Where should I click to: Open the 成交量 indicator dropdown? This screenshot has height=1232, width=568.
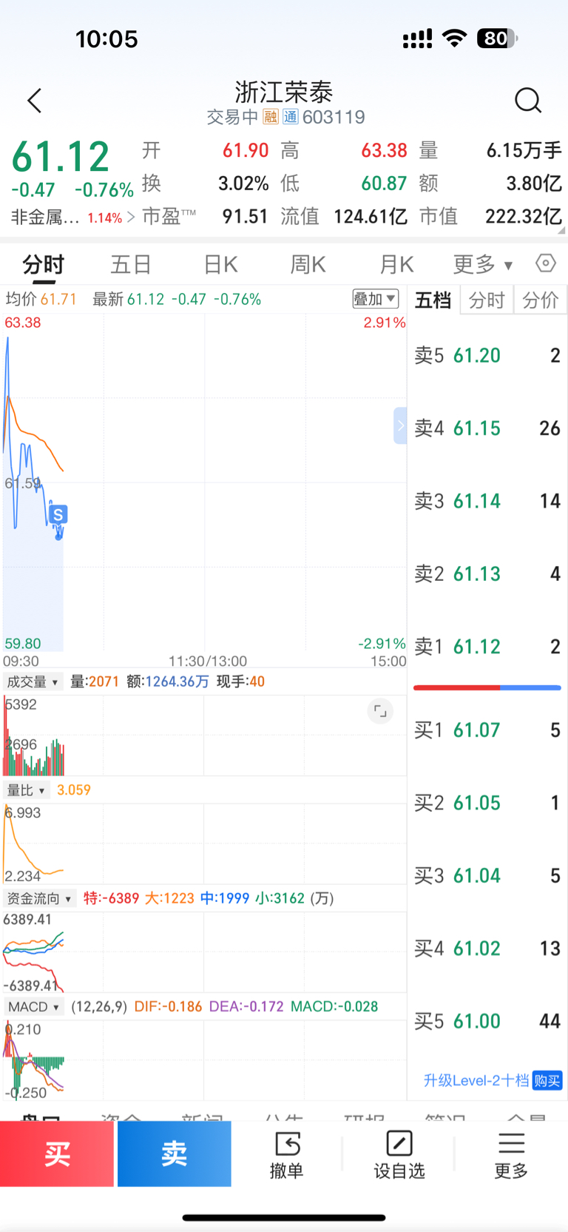(33, 681)
